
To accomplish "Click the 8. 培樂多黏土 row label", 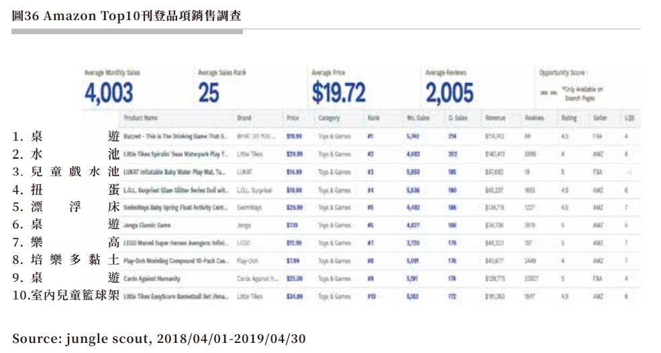I will 66,260.
